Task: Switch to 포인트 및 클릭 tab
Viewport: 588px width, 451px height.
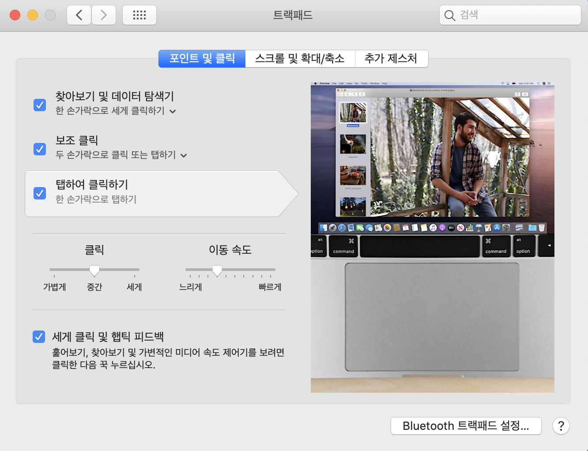Action: (202, 59)
